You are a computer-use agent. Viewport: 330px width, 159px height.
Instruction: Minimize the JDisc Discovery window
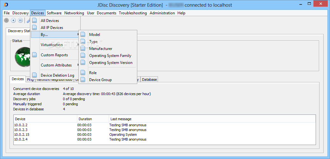pos(300,4)
